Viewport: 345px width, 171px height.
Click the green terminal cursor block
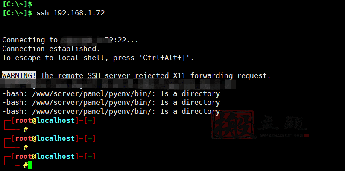pos(30,165)
